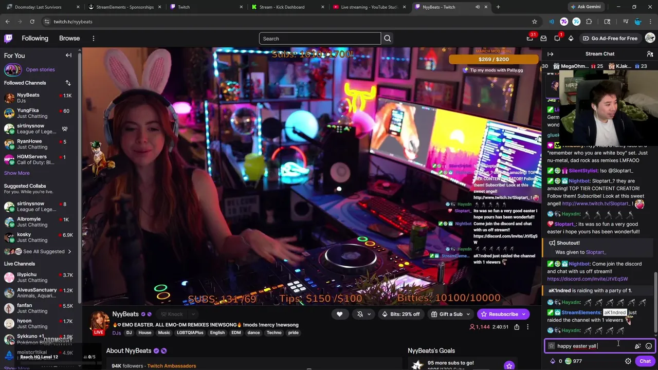Click the search magnifier button
Viewport: 658px width, 370px height.
388,39
